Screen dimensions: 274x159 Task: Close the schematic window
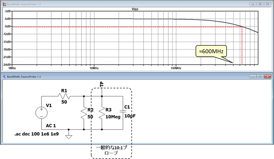[268, 77]
